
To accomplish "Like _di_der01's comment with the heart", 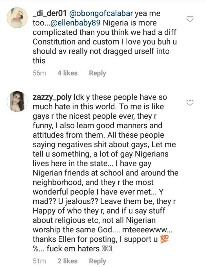I will 190,19.
